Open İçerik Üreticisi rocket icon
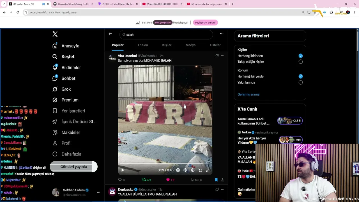This screenshot has height=202, width=359. pyautogui.click(x=55, y=121)
